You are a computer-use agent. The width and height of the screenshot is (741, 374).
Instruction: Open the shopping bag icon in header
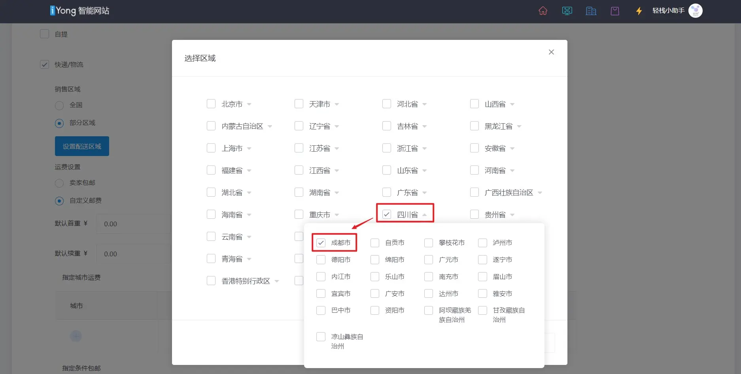click(615, 11)
